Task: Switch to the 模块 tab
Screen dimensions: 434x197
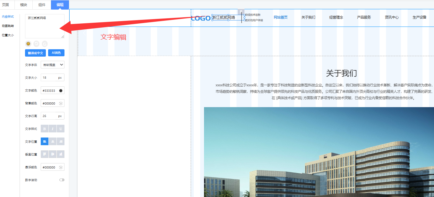Action: (23, 5)
